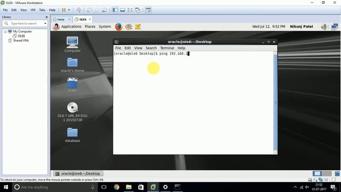
Task: Open Chrome from Windows taskbar
Action: coord(117,187)
